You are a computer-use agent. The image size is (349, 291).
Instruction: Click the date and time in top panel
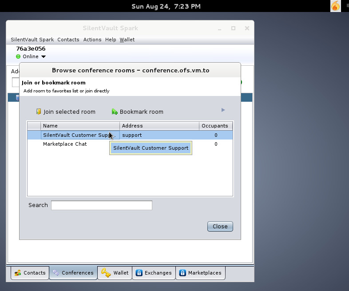click(166, 6)
